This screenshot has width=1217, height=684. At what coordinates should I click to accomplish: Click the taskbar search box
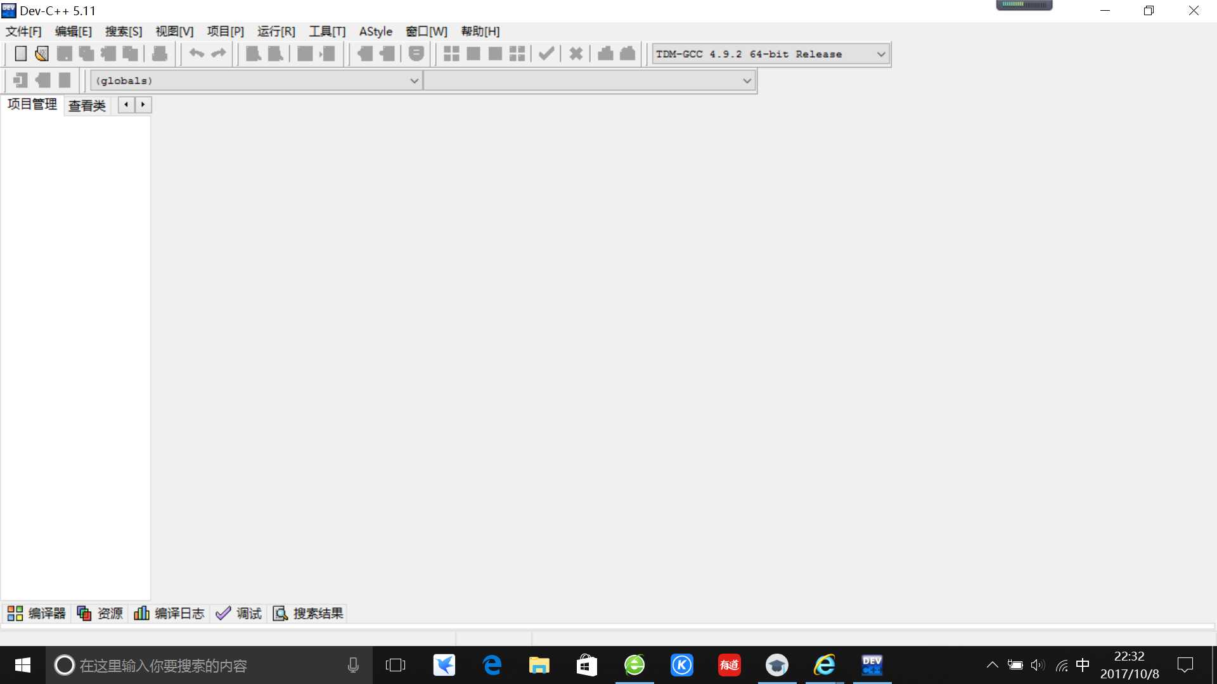tap(209, 665)
